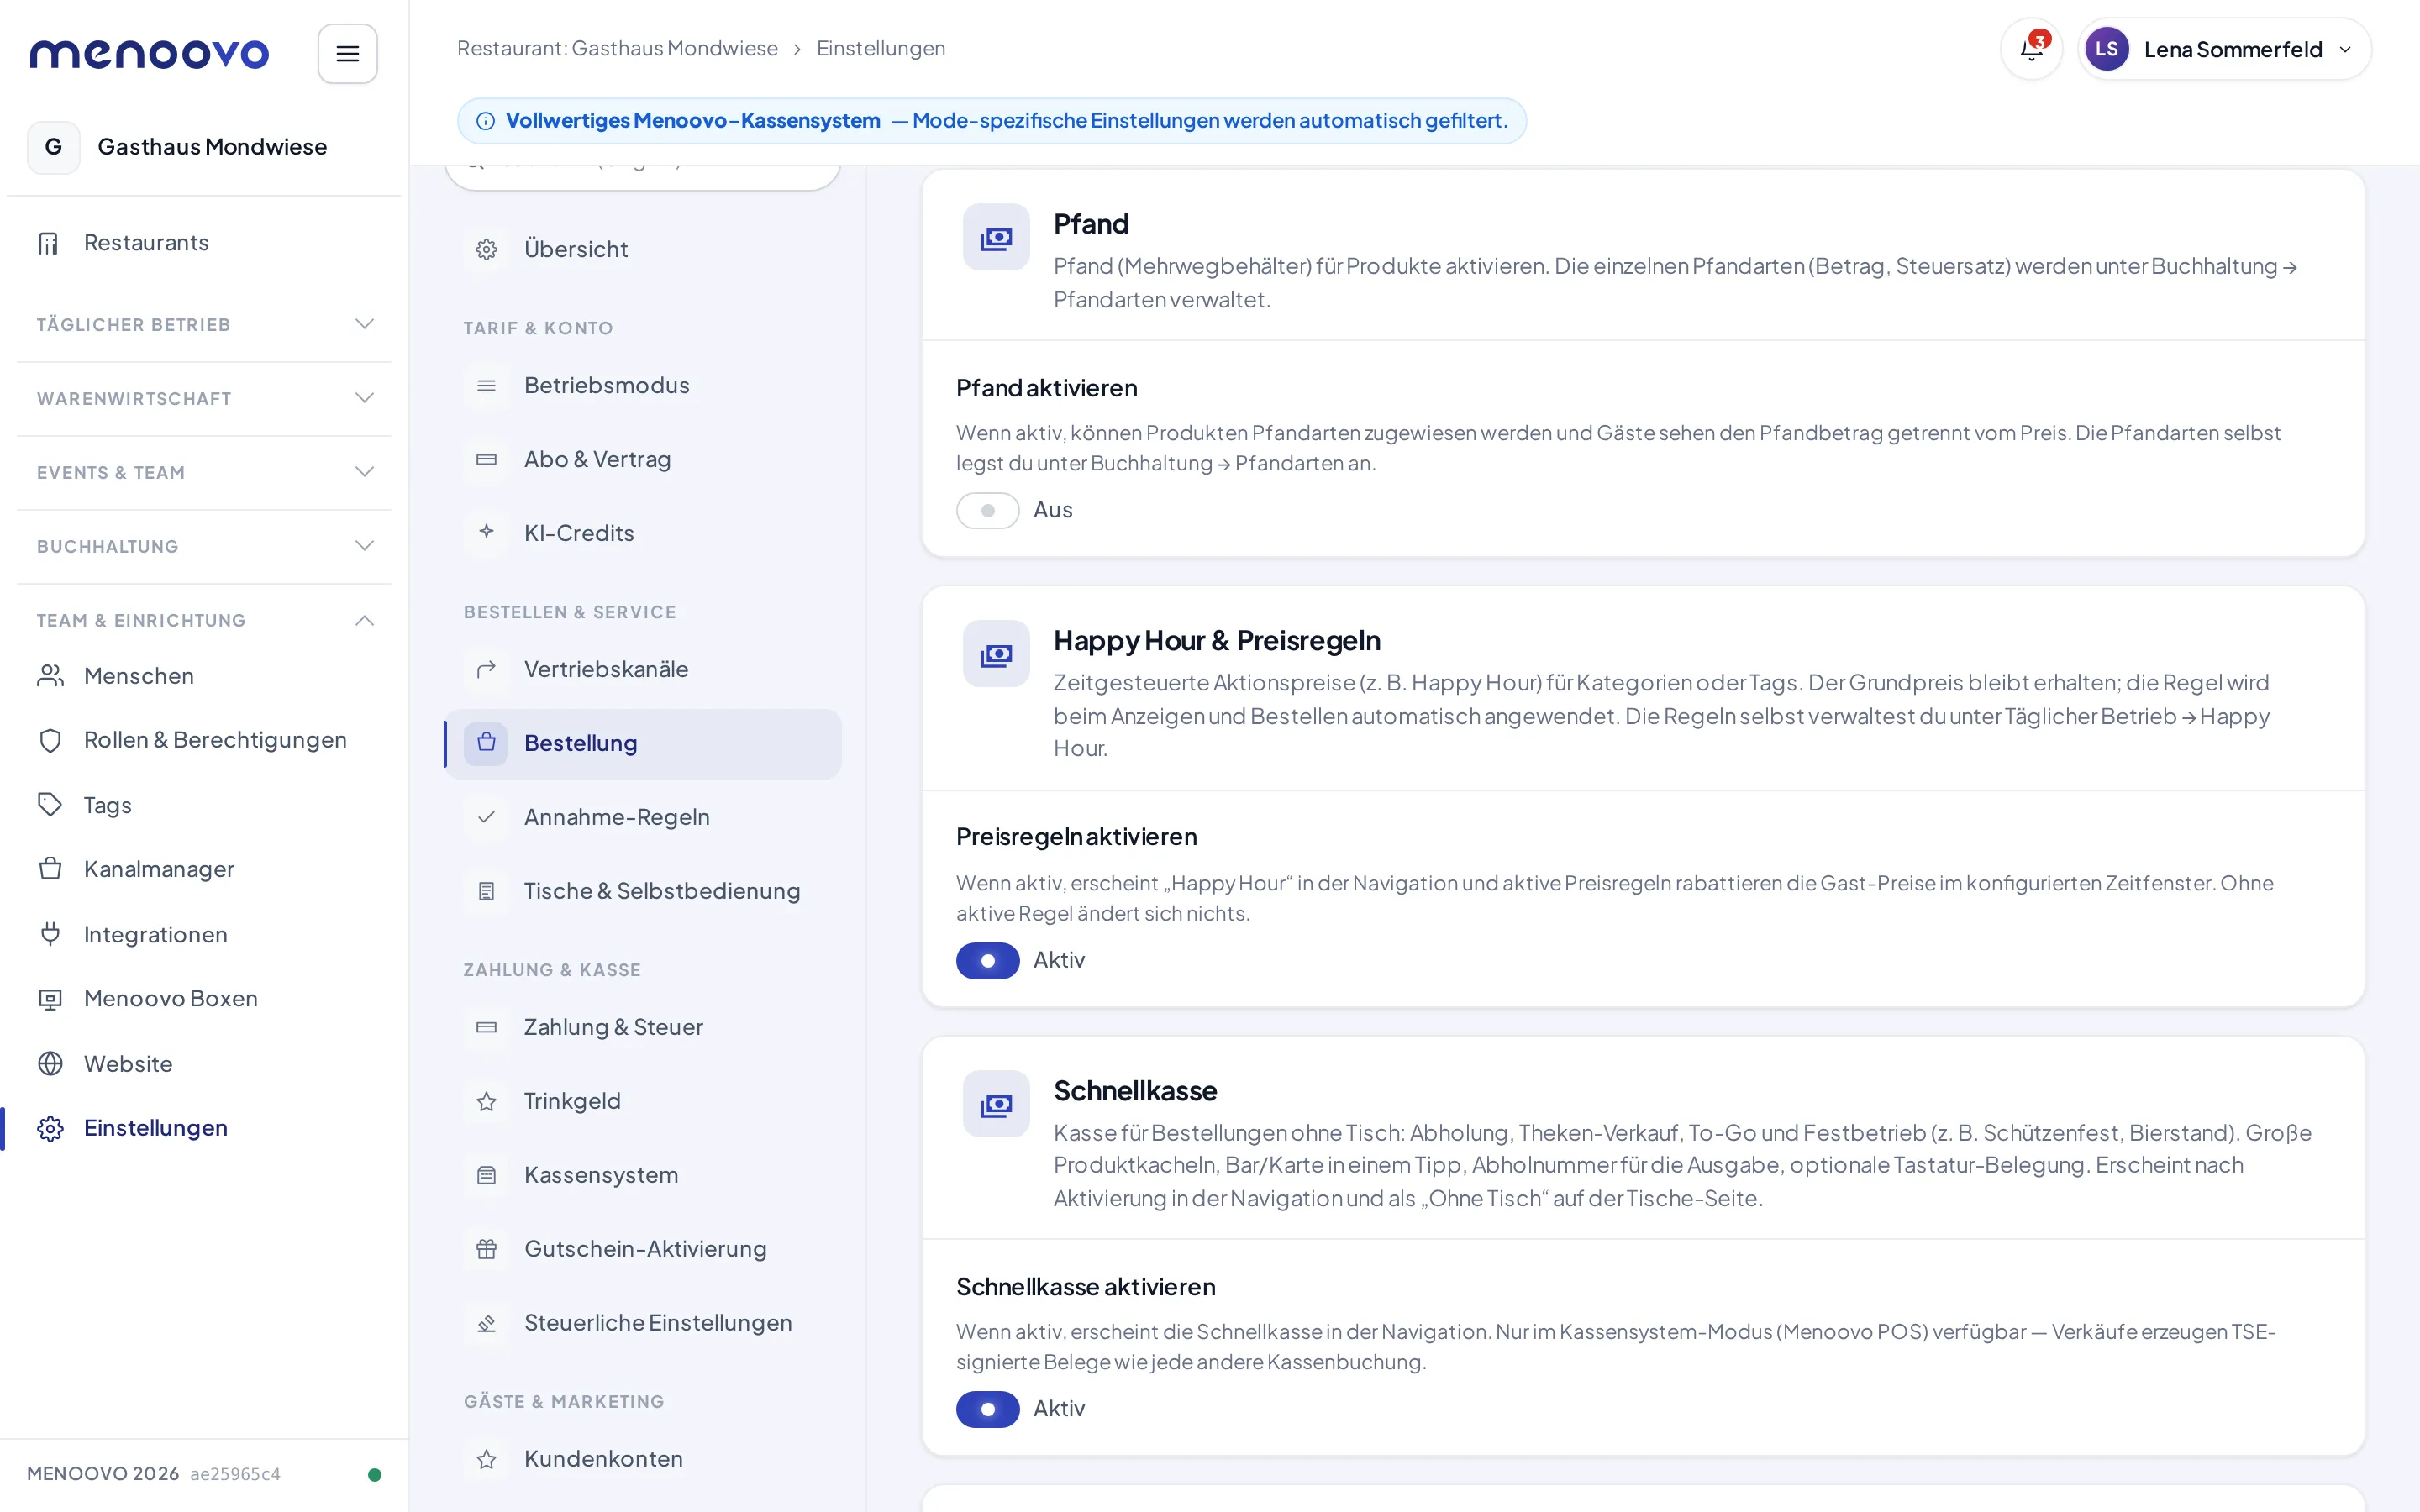Open Kanalmanager from the sidebar
Viewport: 2420px width, 1512px height.
[204, 869]
